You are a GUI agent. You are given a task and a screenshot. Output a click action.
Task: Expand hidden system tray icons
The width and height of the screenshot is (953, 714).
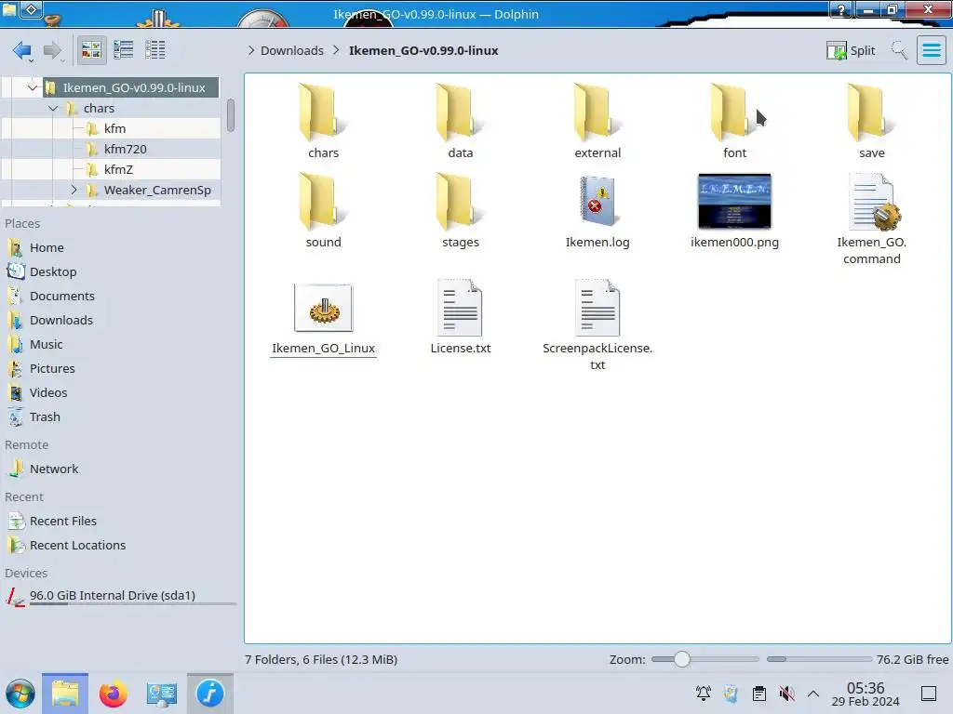[x=813, y=694]
